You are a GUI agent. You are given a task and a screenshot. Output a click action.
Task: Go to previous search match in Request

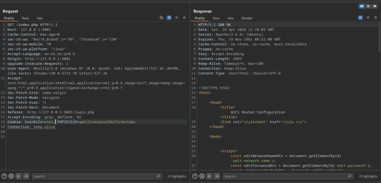[x=19, y=176]
